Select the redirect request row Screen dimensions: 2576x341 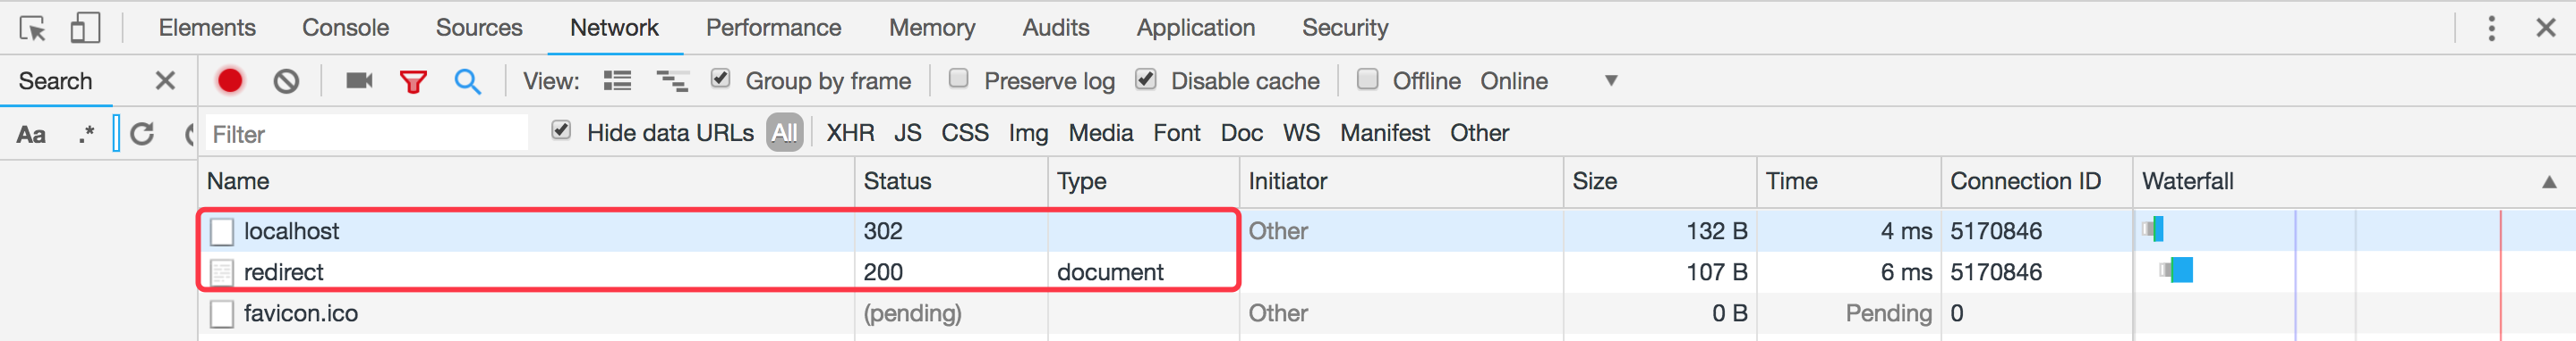[x=1387, y=271]
